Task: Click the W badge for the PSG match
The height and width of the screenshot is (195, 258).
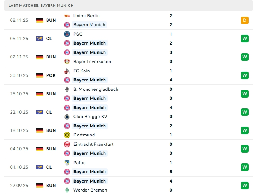Action: (245, 39)
